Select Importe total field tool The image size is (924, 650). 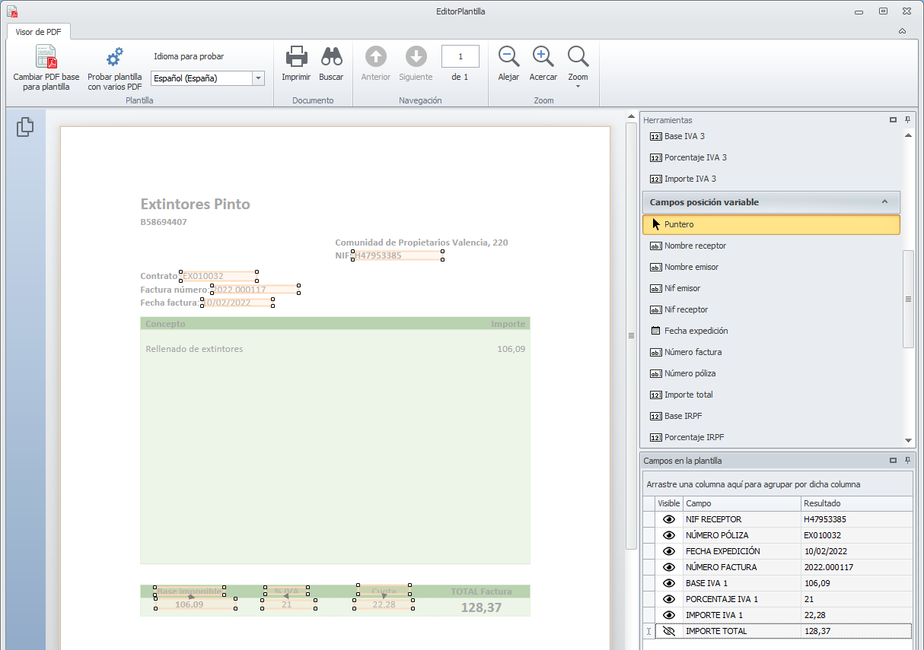[688, 395]
